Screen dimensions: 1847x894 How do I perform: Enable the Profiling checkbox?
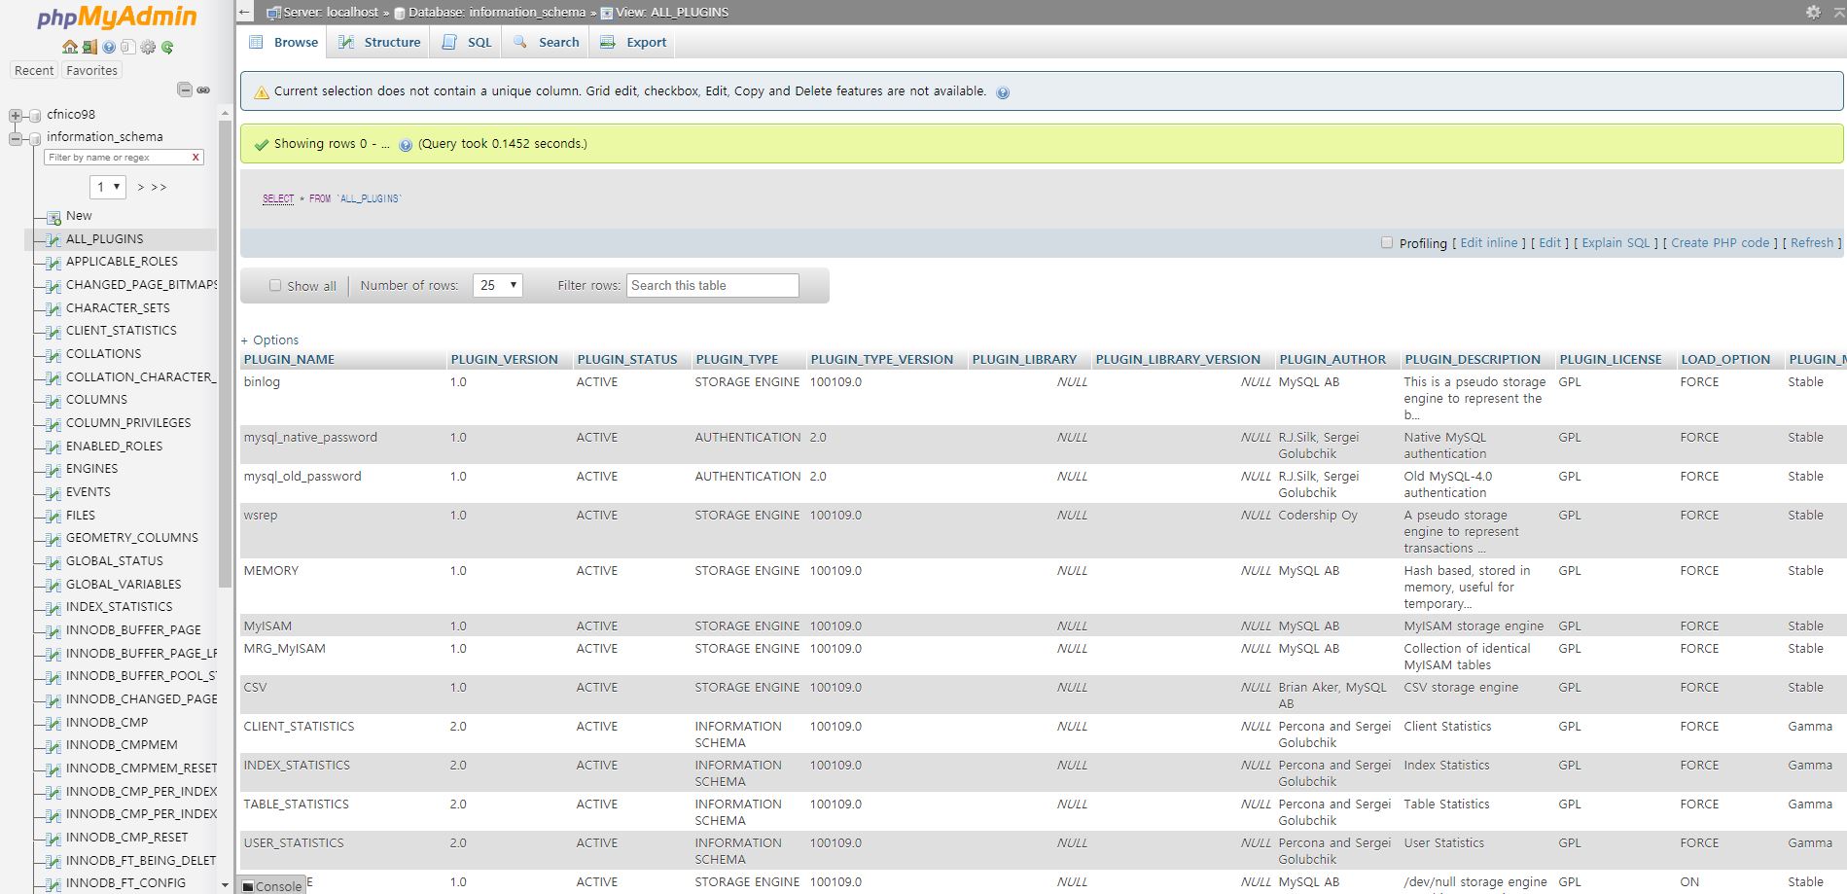(1387, 243)
